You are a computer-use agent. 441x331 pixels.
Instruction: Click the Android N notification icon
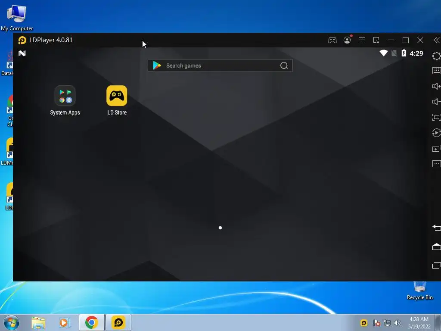coord(22,53)
